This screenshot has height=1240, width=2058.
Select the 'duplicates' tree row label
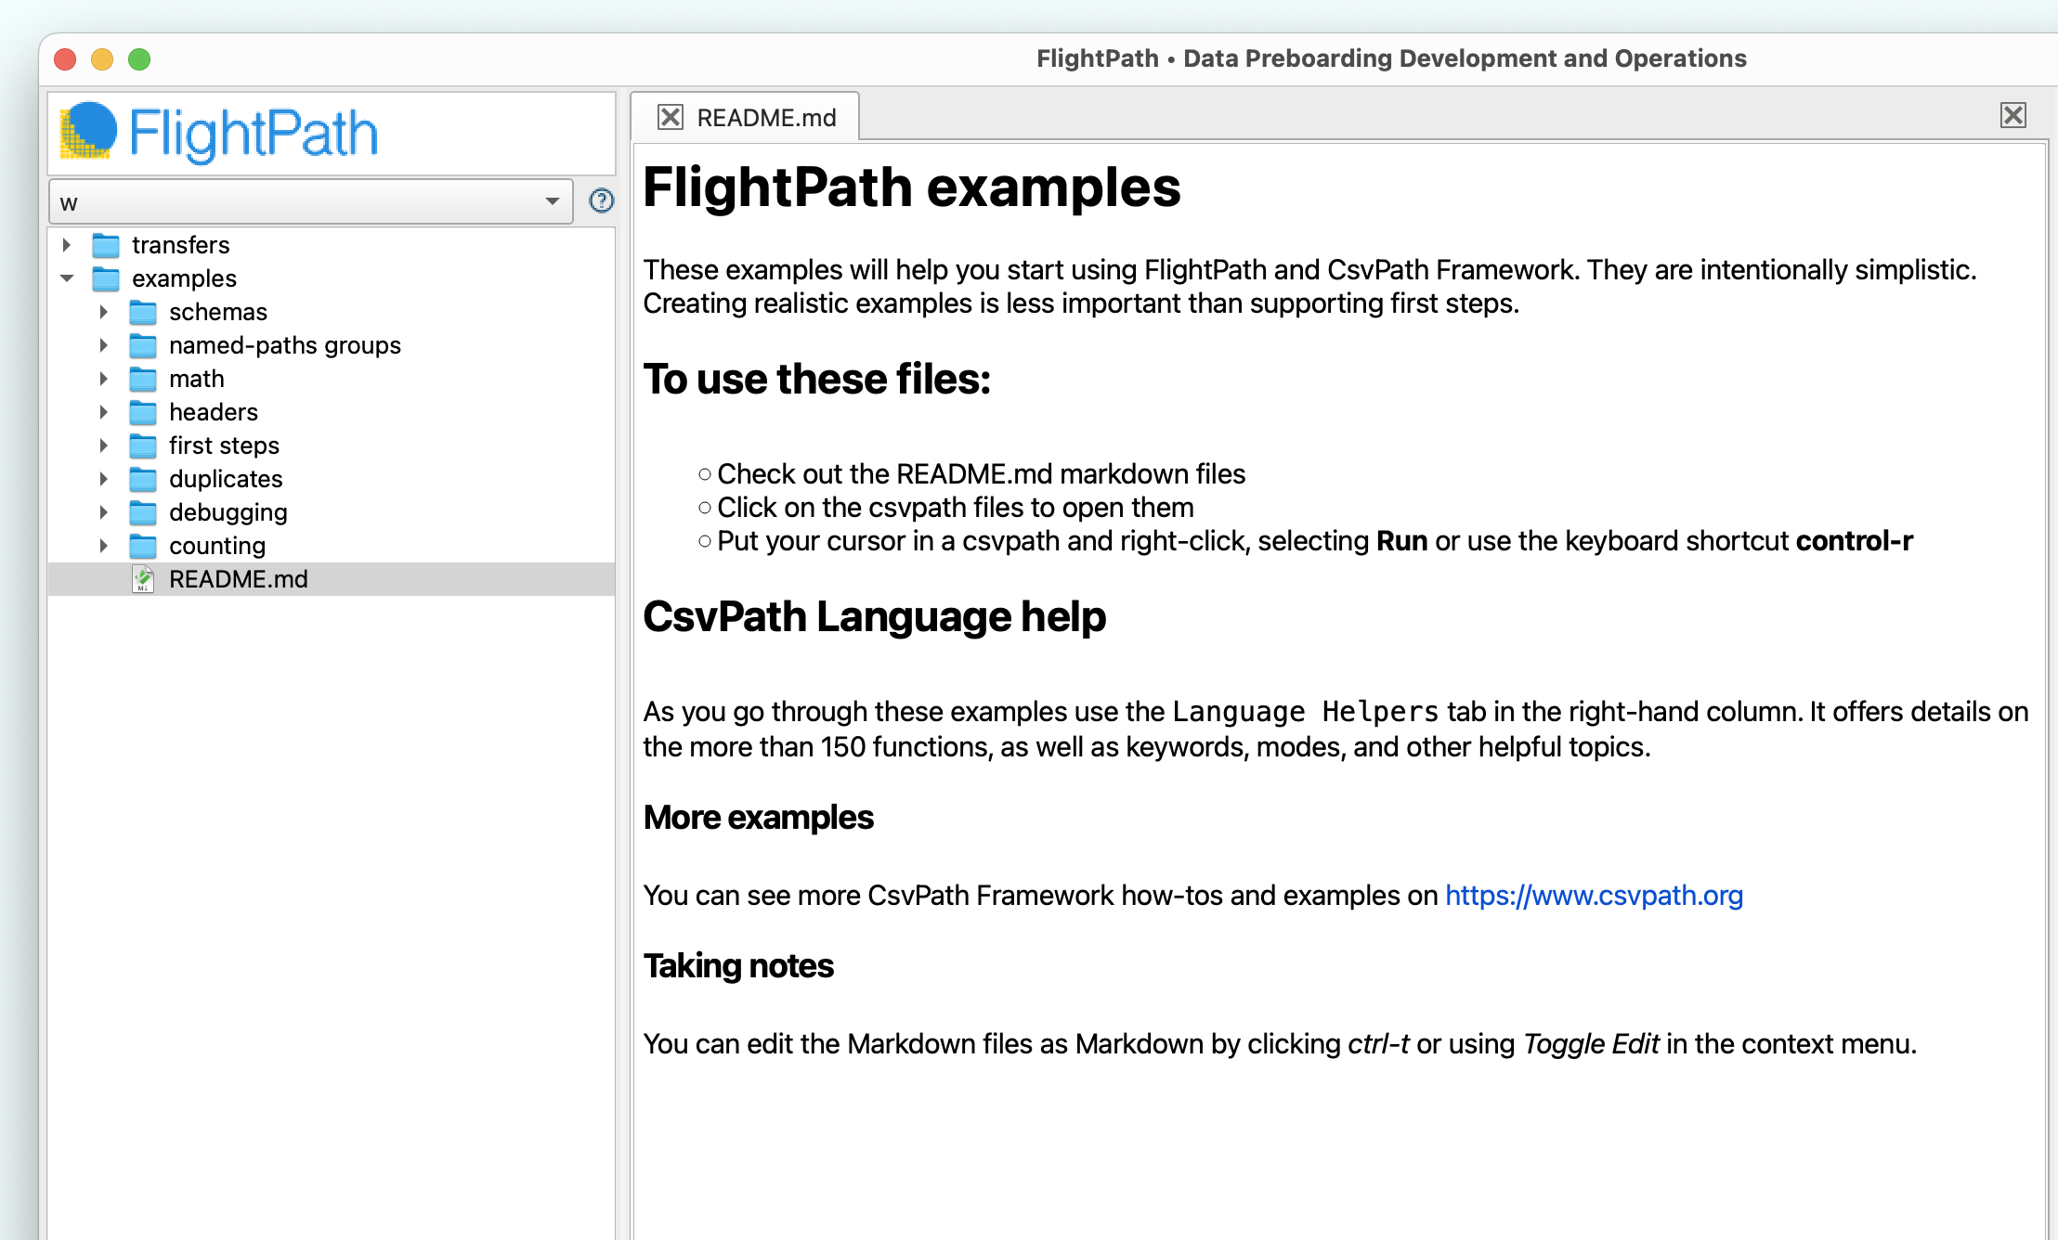(226, 479)
